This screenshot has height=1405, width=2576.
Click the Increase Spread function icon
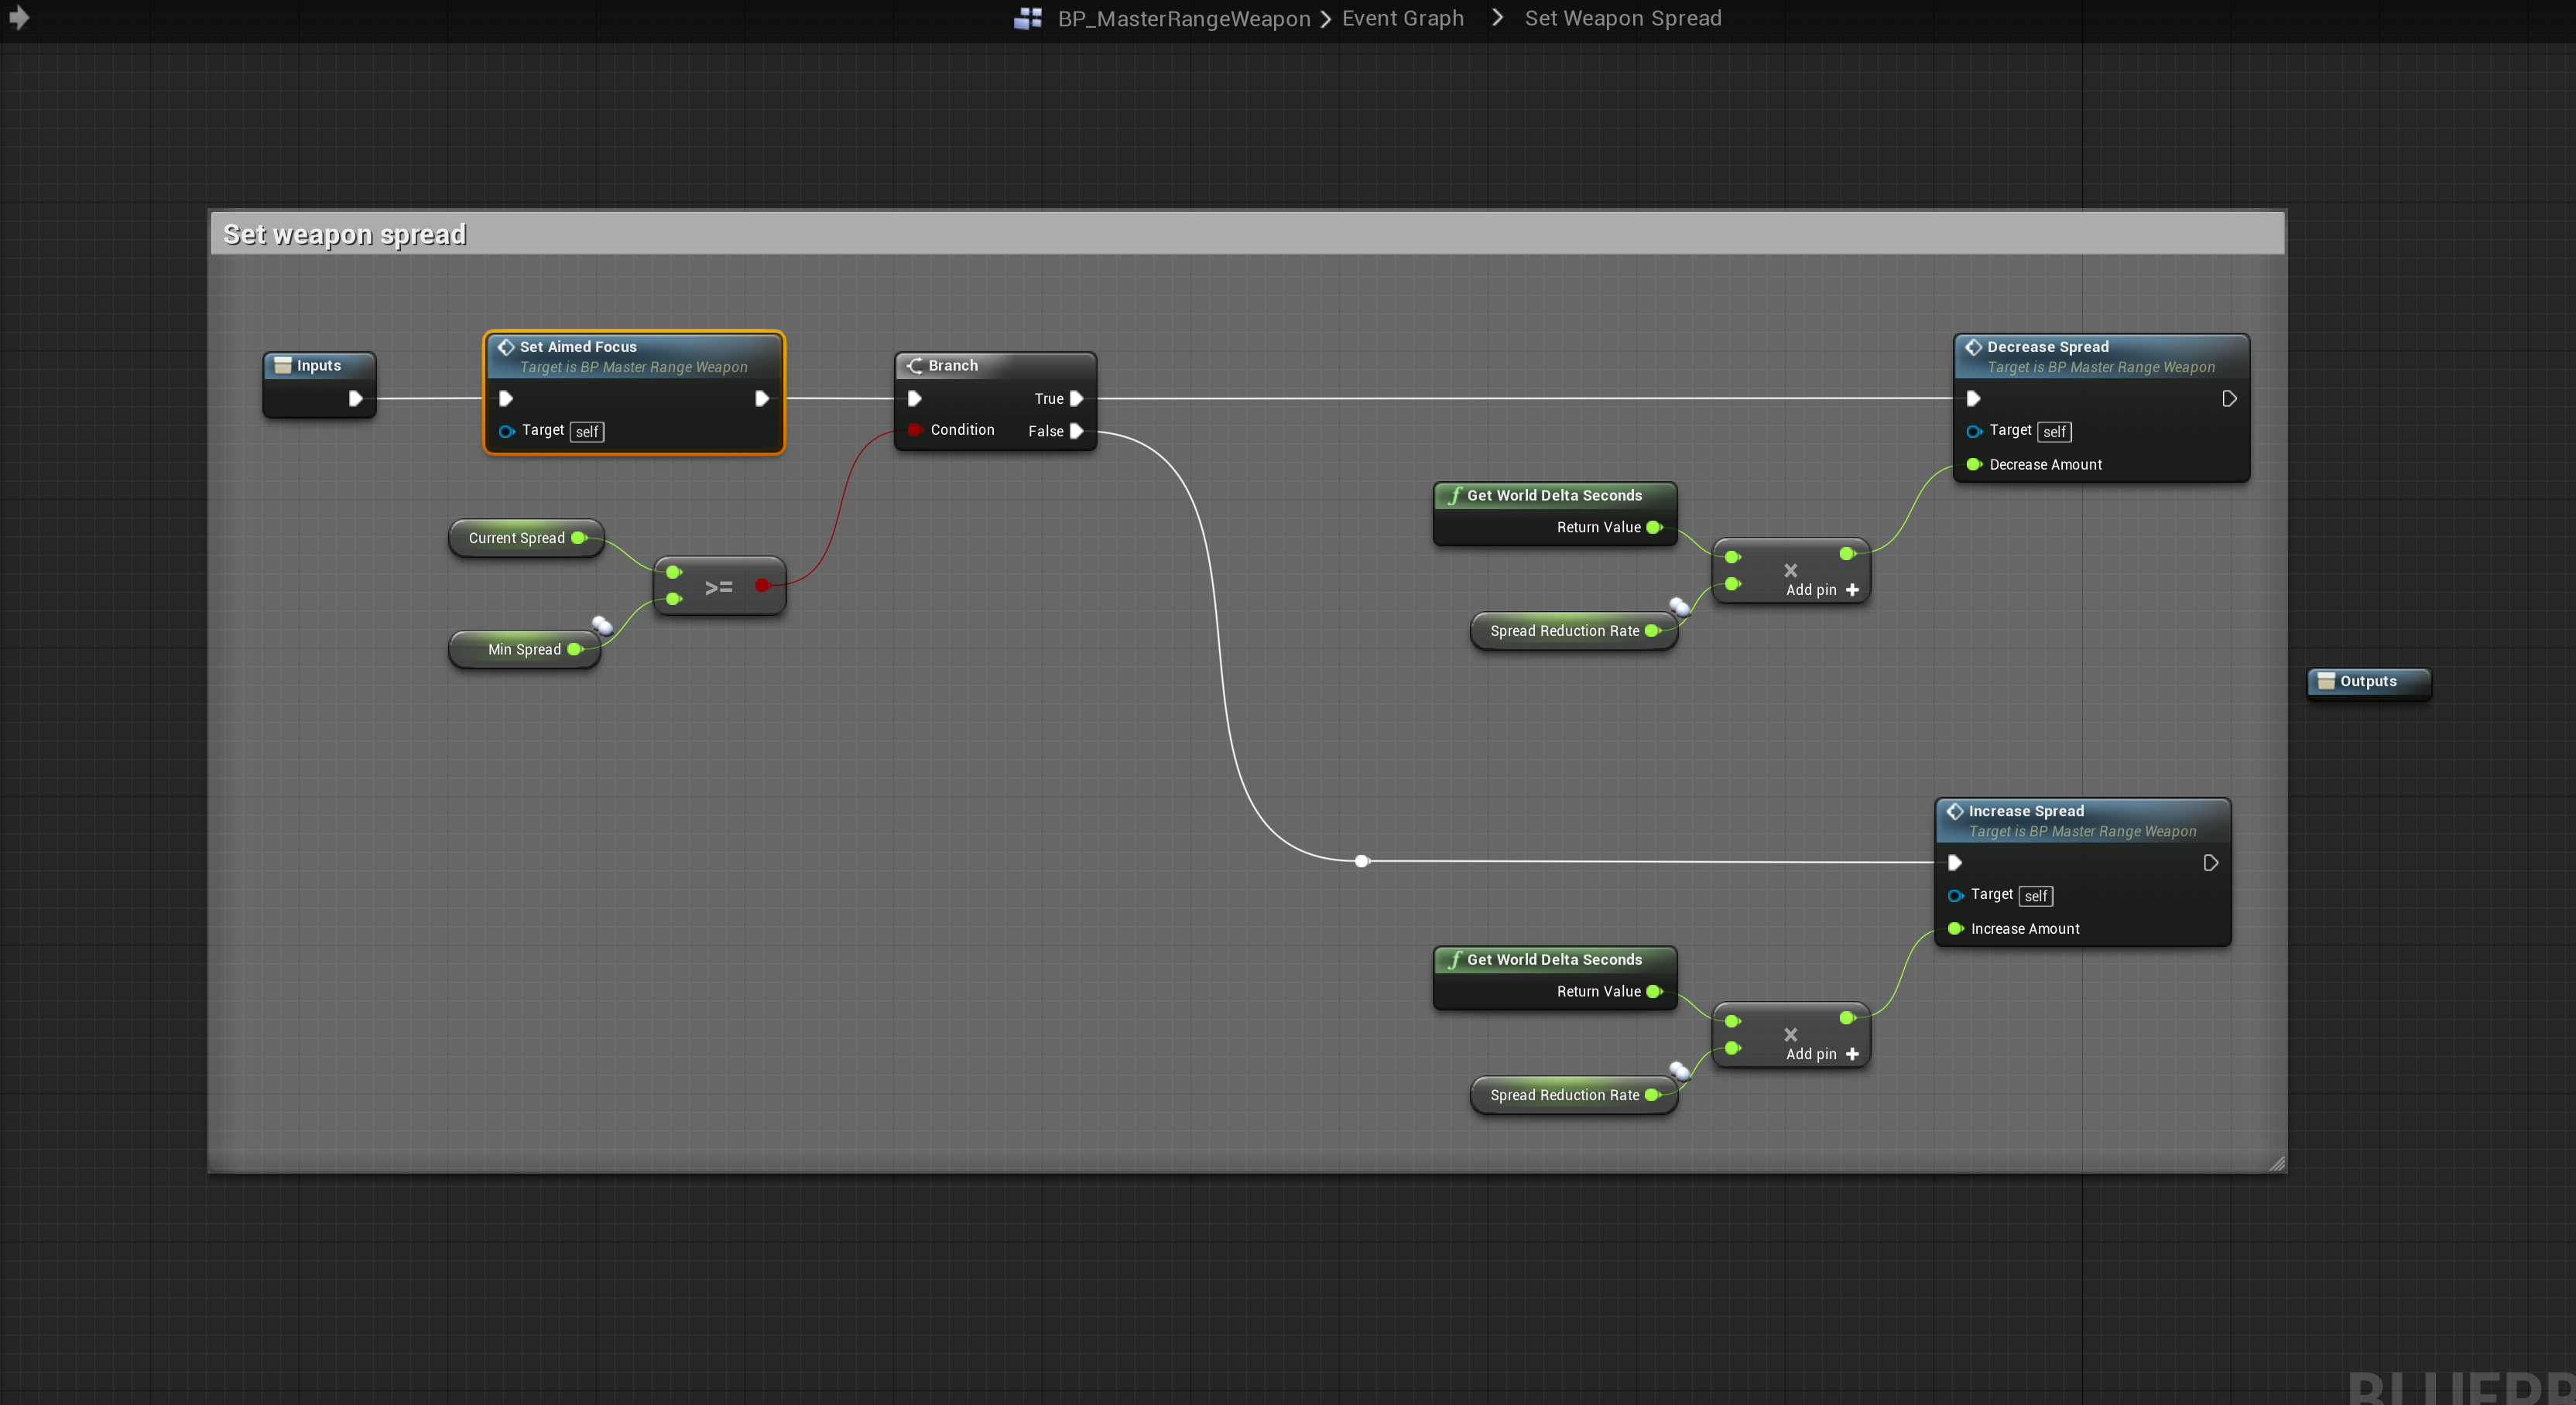(1954, 812)
